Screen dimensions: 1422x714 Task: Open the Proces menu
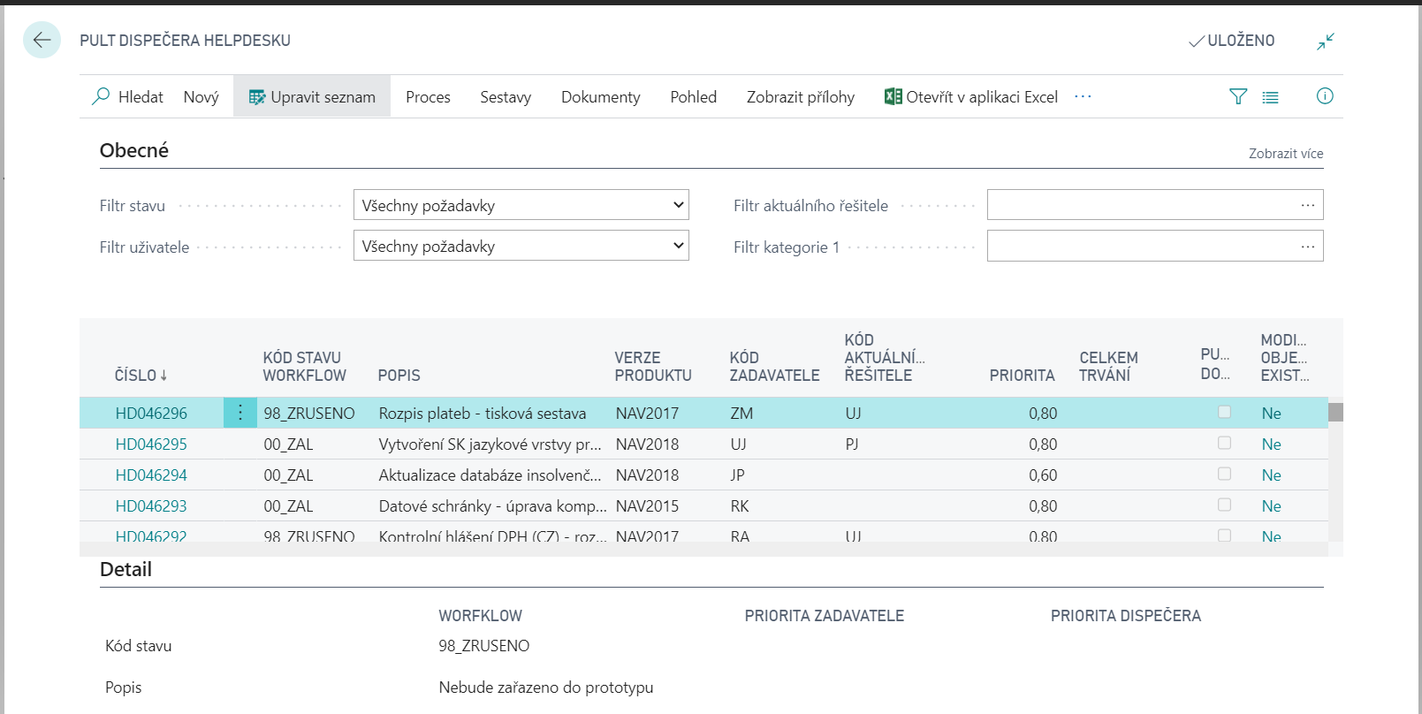pos(428,97)
